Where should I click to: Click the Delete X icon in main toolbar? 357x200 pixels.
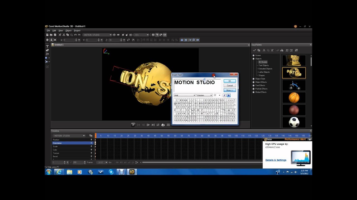60,35
